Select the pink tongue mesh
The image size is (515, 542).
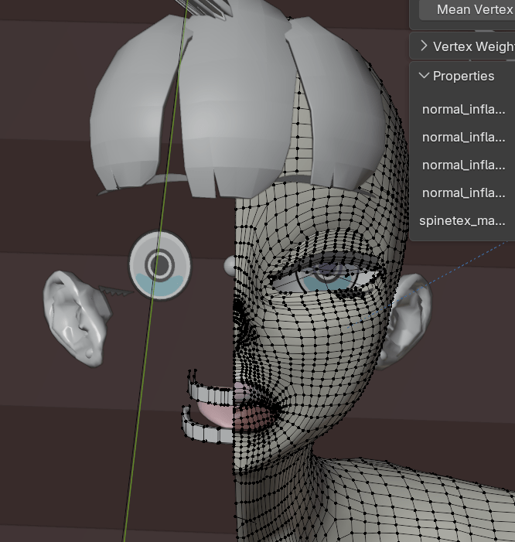pyautogui.click(x=213, y=412)
